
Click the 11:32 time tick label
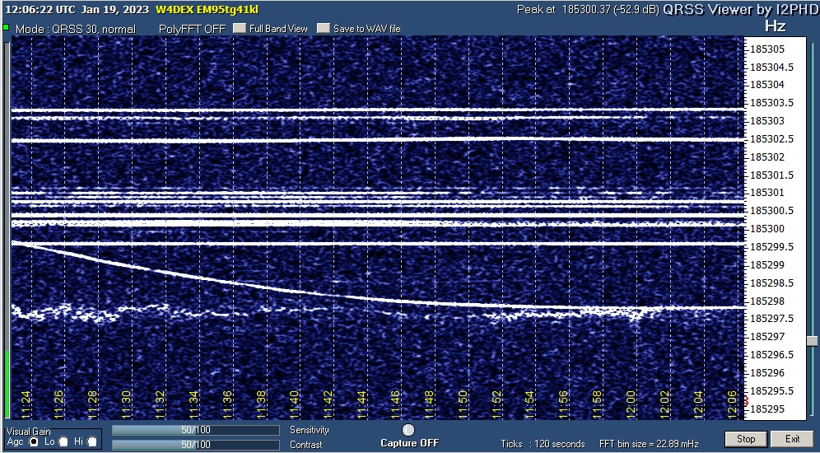(160, 405)
